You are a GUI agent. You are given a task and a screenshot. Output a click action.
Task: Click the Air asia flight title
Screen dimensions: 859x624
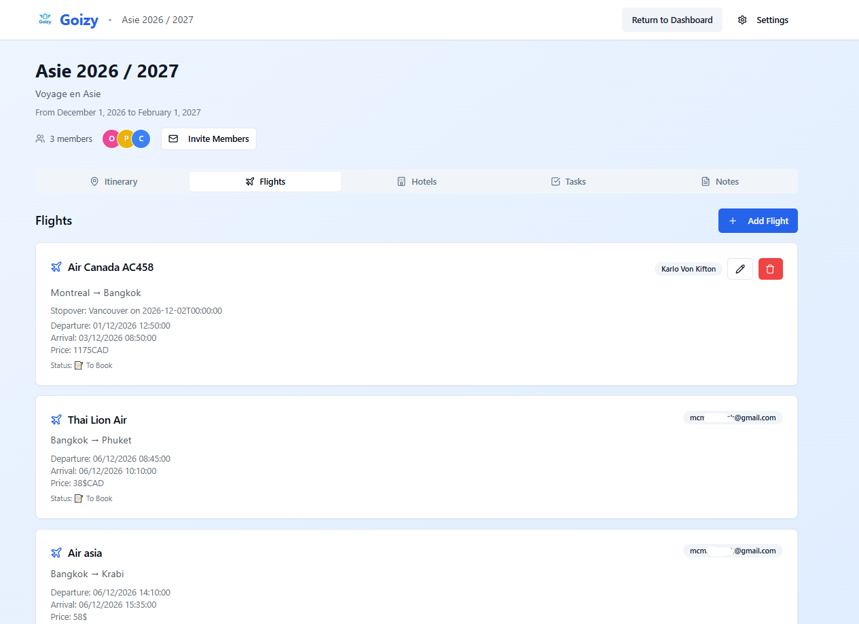click(x=85, y=553)
